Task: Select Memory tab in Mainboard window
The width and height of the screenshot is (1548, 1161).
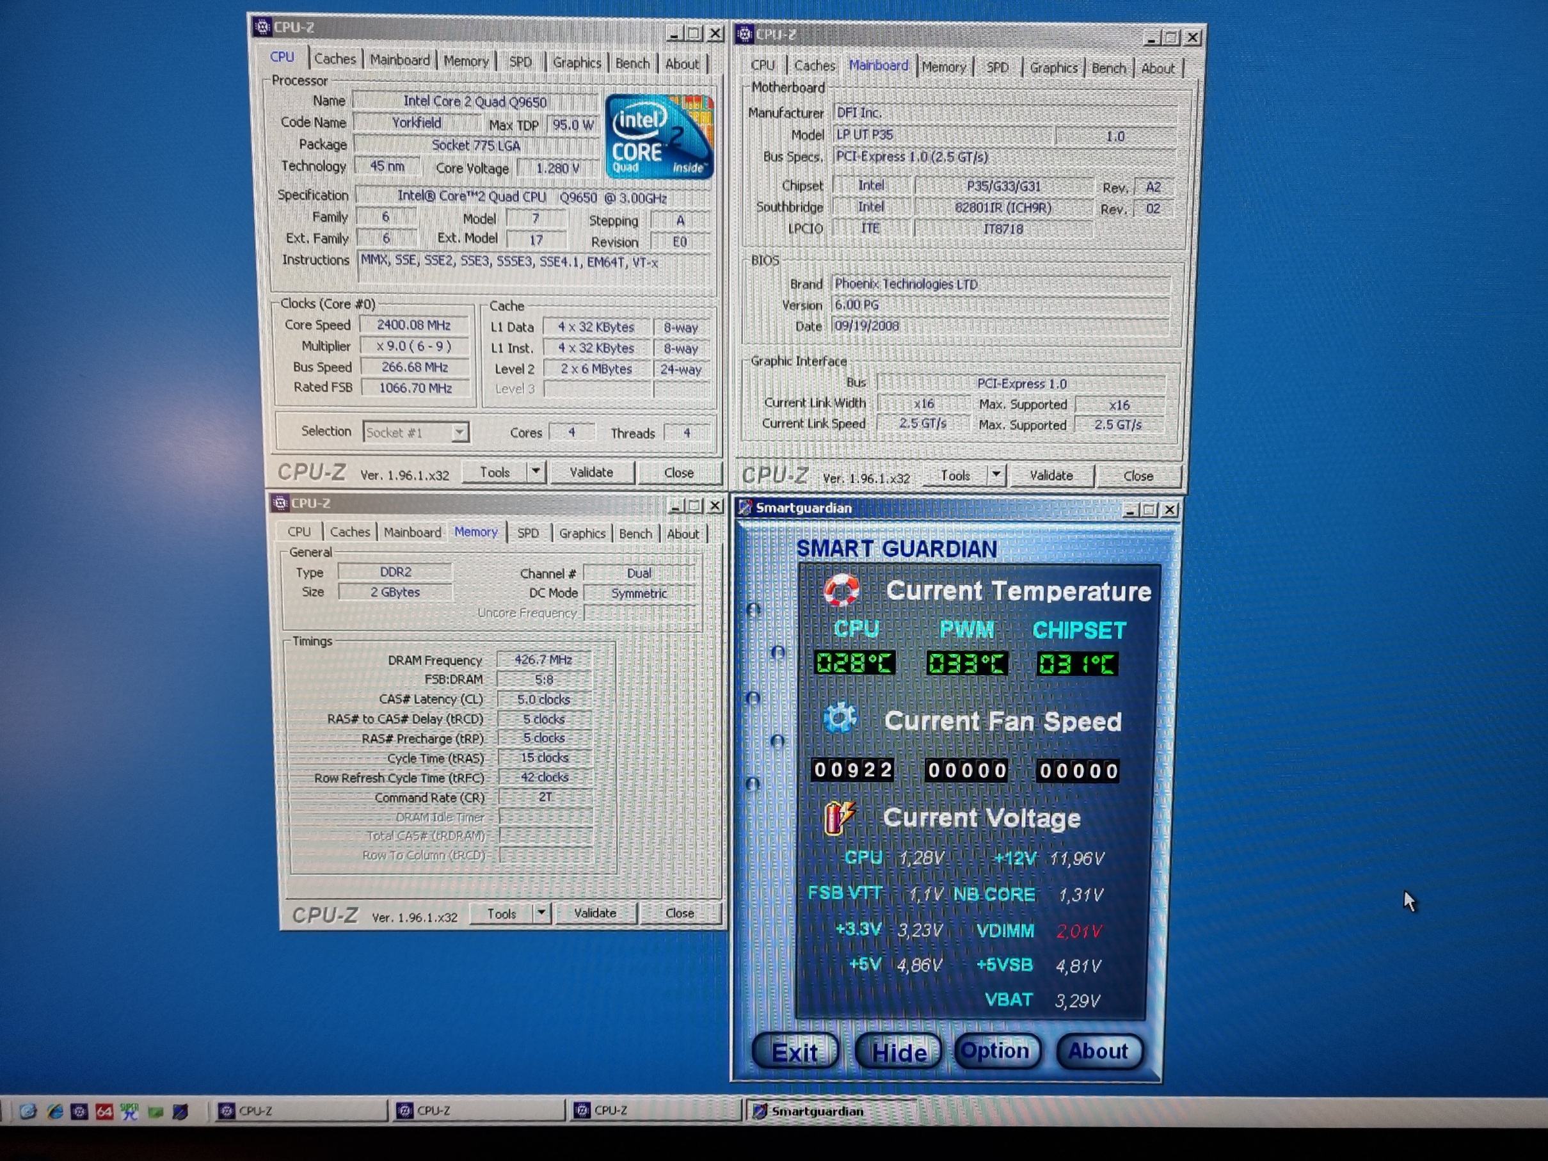Action: [943, 67]
